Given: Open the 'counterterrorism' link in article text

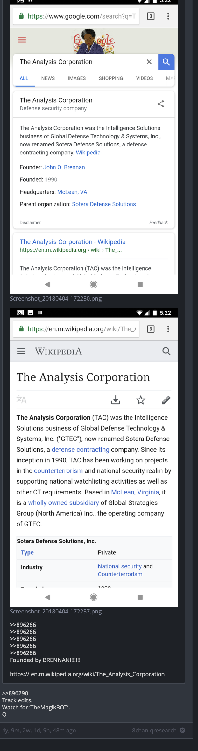Looking at the screenshot, I should [58, 471].
